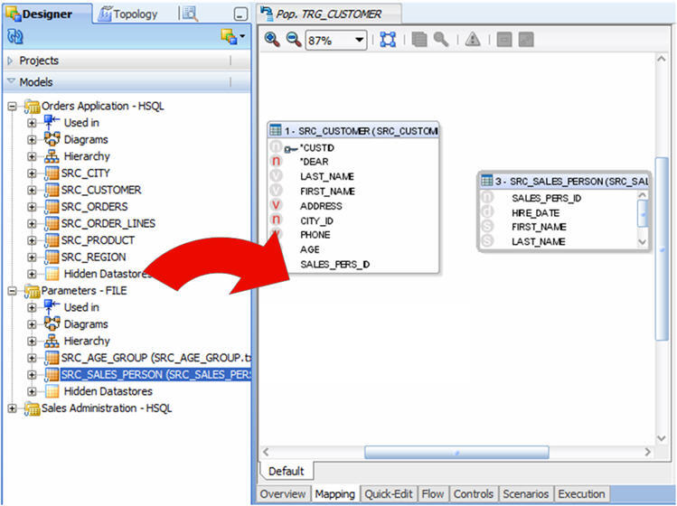Image resolution: width=677 pixels, height=506 pixels.
Task: Click the SRC_PRODUCT datastore icon
Action: pyautogui.click(x=52, y=241)
